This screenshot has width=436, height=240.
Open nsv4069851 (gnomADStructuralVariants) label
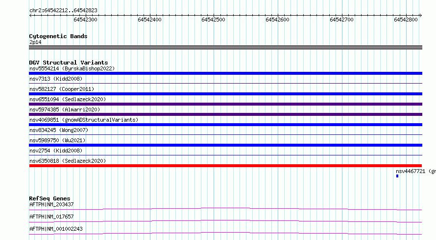click(84, 120)
